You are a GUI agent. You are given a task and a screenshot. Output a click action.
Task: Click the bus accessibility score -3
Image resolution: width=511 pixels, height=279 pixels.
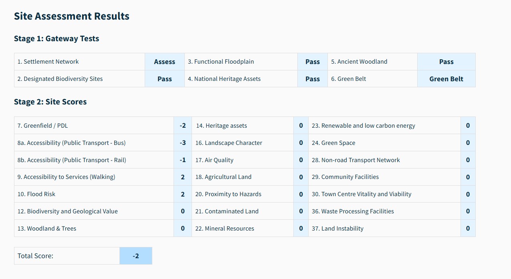(x=183, y=143)
